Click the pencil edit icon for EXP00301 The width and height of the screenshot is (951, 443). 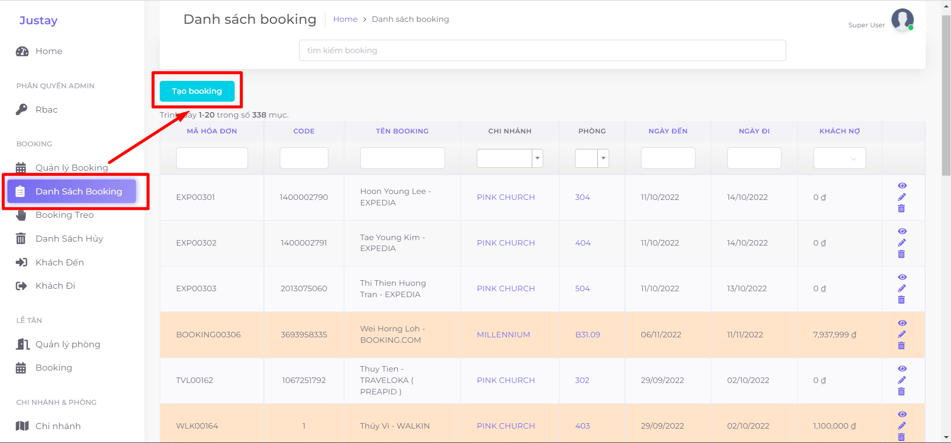pos(901,197)
